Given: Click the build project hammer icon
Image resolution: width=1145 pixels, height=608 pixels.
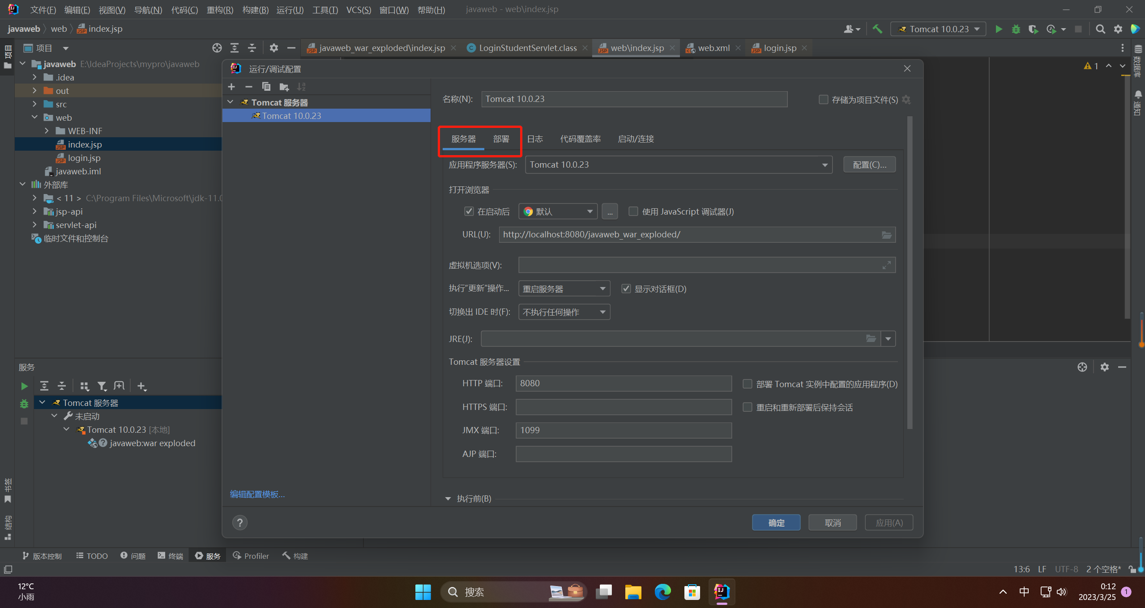Looking at the screenshot, I should pyautogui.click(x=877, y=29).
